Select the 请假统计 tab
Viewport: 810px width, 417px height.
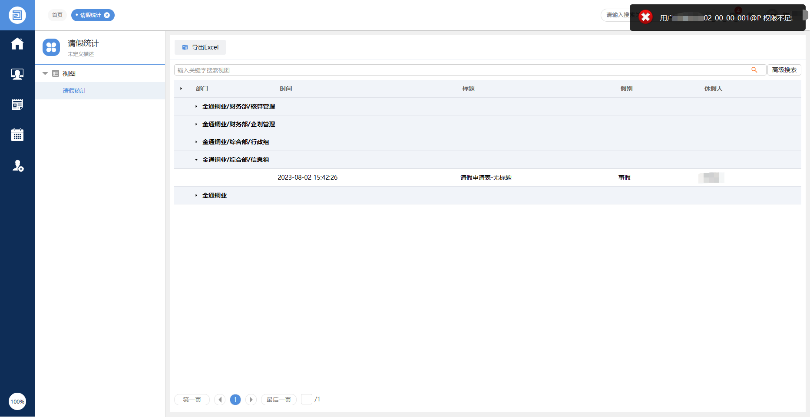pos(90,15)
